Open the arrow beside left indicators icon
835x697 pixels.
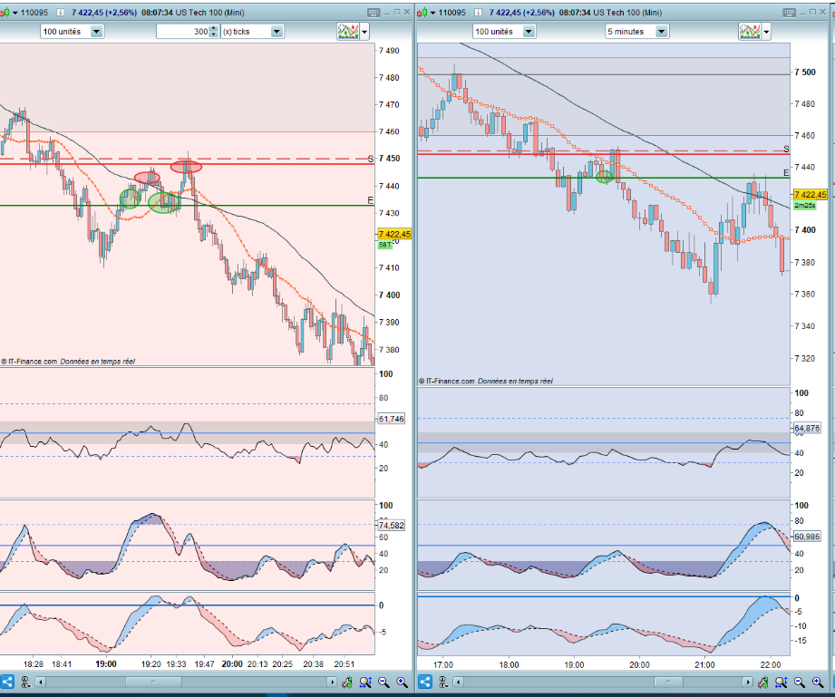click(x=364, y=32)
